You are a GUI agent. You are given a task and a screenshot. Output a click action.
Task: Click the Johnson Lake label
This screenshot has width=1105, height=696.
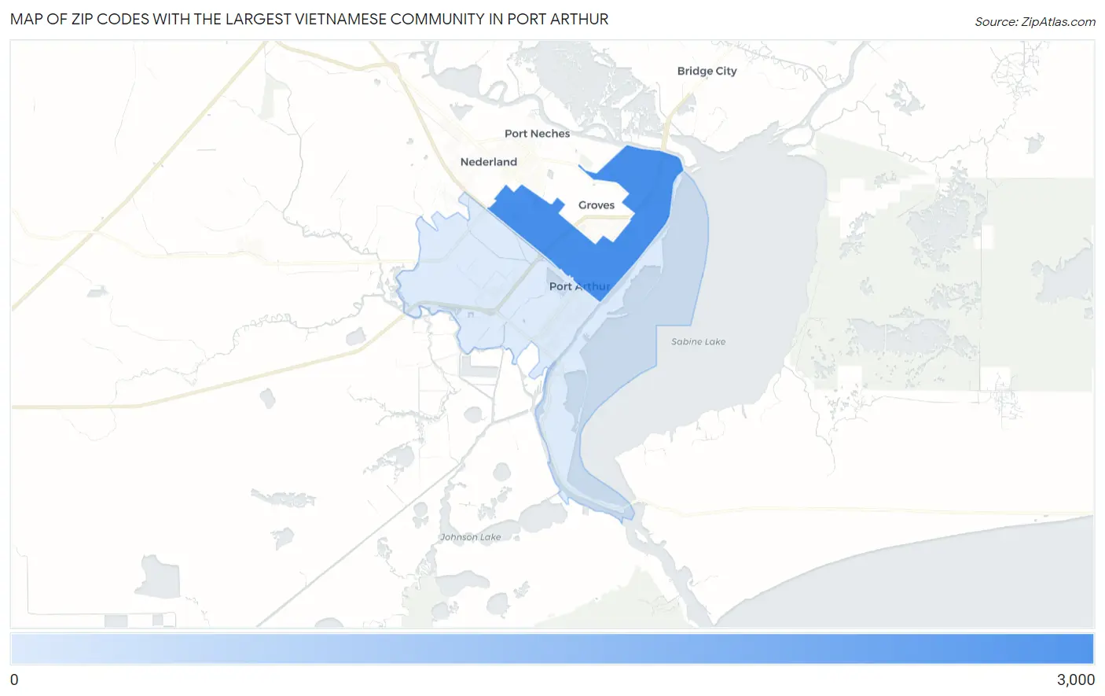point(470,537)
